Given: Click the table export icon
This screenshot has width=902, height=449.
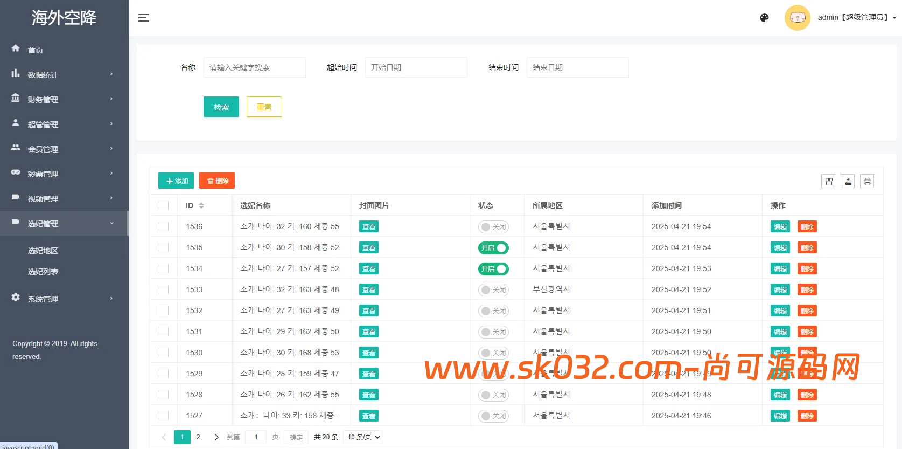Looking at the screenshot, I should (848, 182).
